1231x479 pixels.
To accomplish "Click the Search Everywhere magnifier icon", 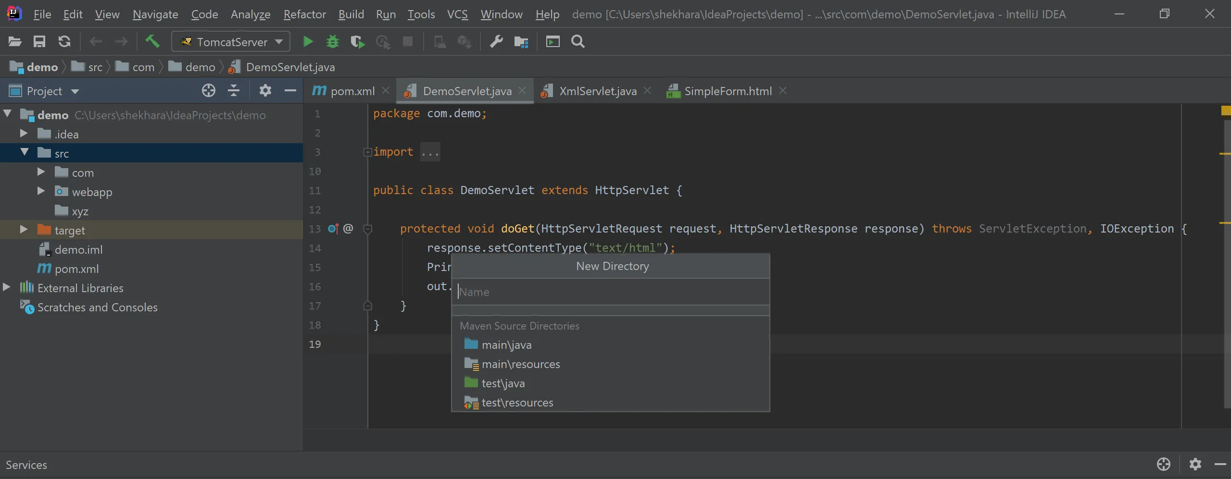I will pyautogui.click(x=578, y=42).
